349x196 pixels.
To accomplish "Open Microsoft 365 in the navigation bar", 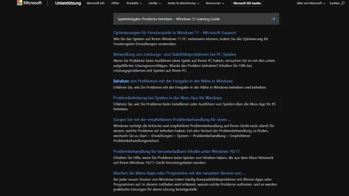I will point(95,3).
